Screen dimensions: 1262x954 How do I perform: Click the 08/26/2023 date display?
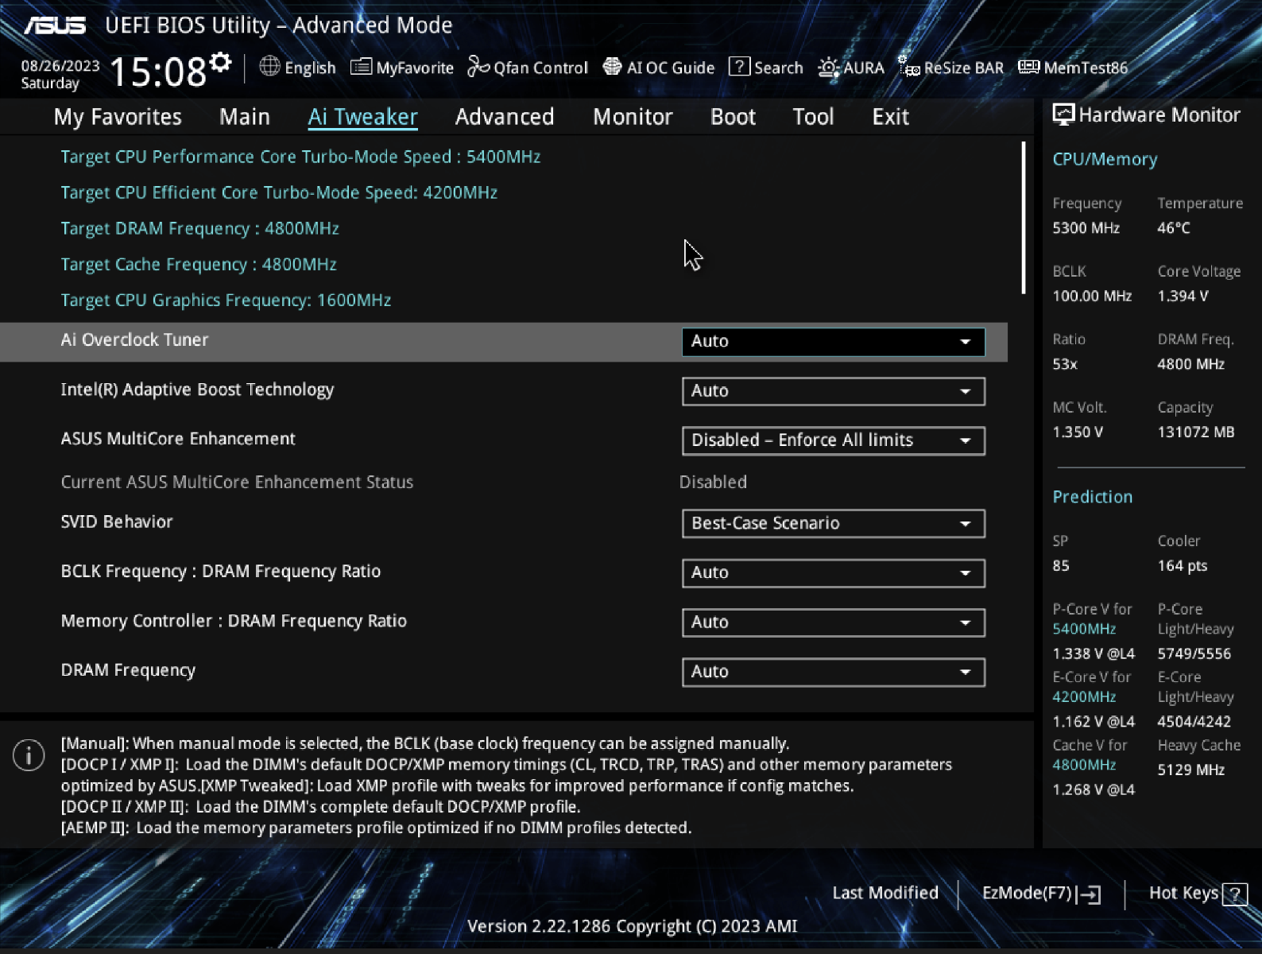60,65
